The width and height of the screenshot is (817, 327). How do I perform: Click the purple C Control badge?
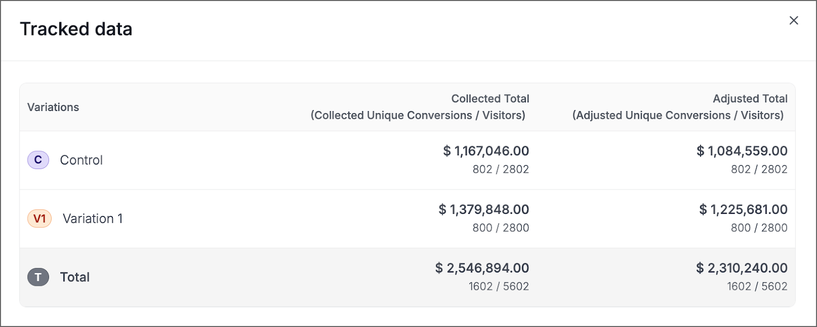coord(38,160)
